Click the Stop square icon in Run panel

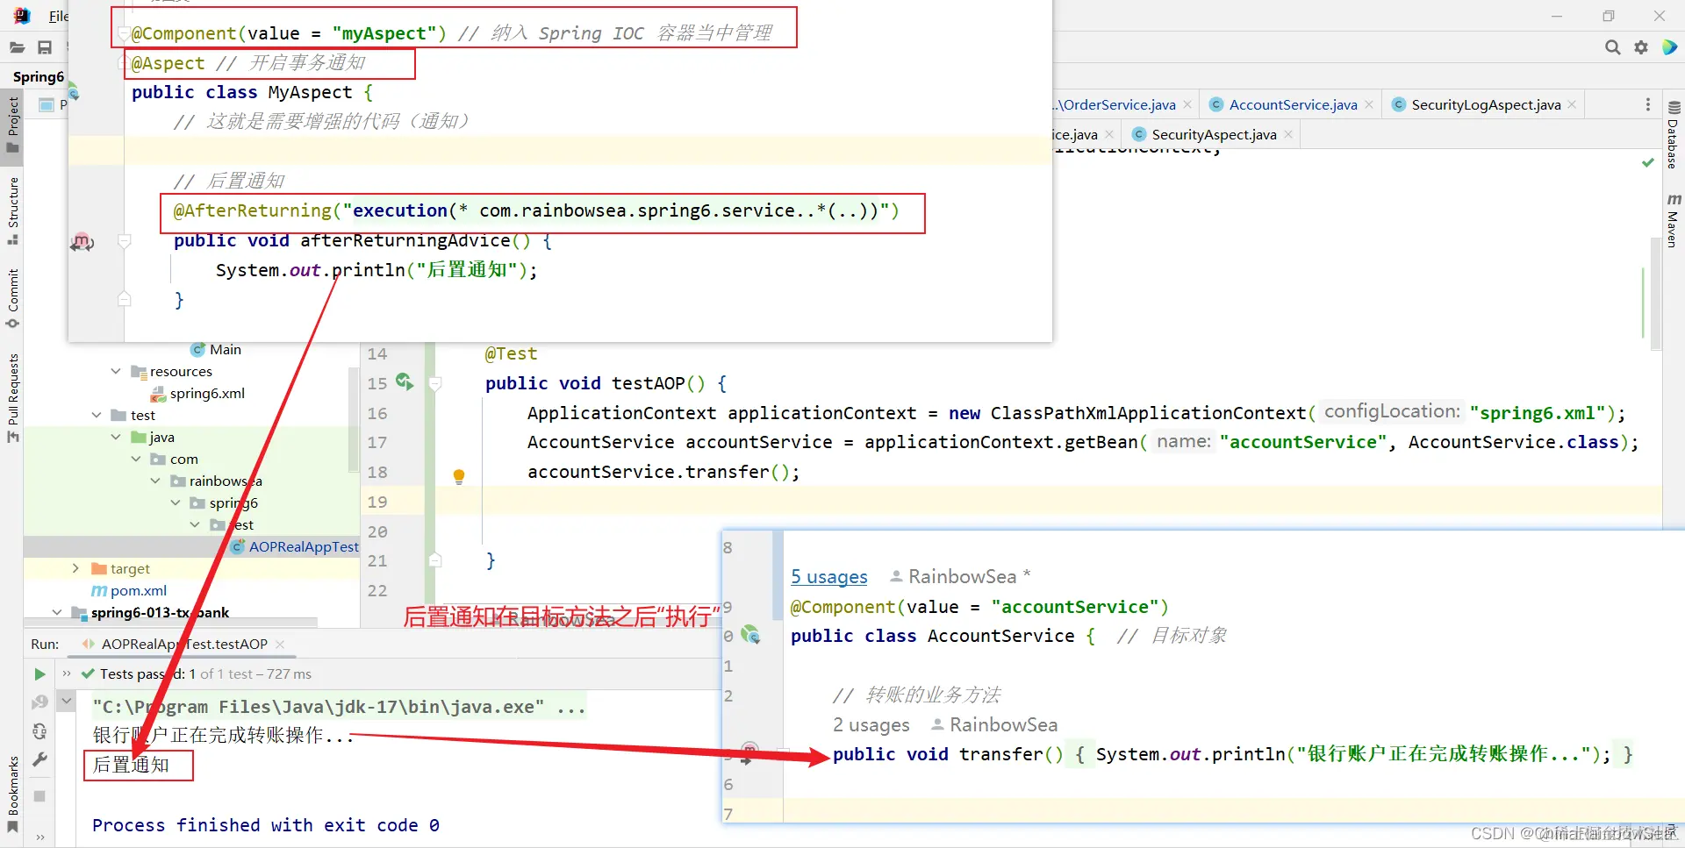tap(39, 796)
